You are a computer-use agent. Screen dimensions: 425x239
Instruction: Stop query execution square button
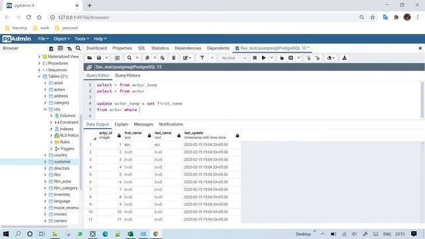point(254,58)
